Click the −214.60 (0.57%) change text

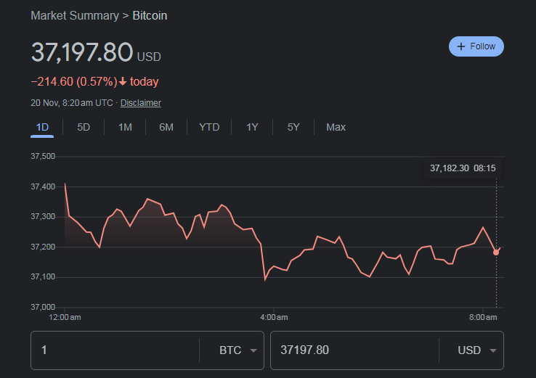(x=74, y=81)
